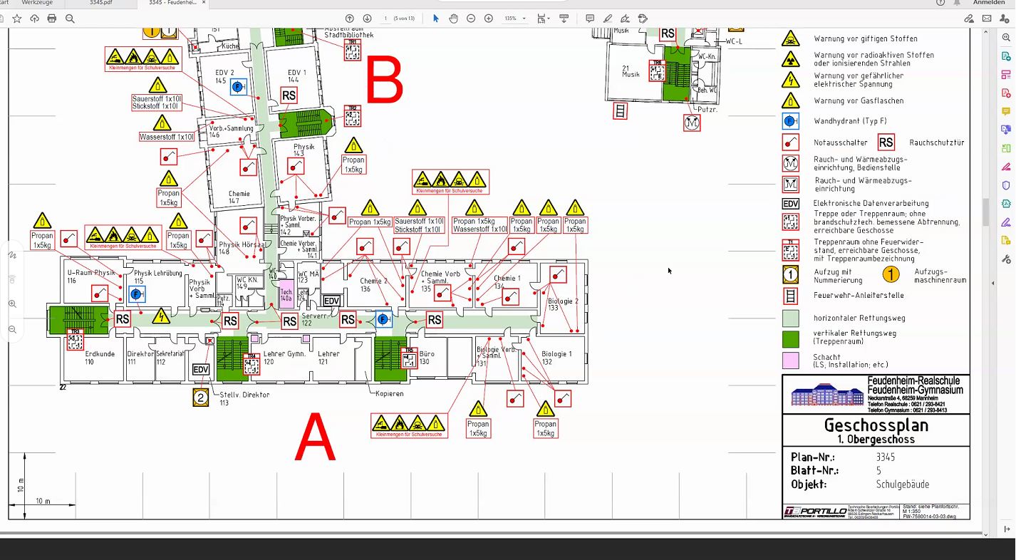Image resolution: width=1016 pixels, height=560 pixels.
Task: Open Organize Pages tool in right sidebar
Action: coord(1006,75)
